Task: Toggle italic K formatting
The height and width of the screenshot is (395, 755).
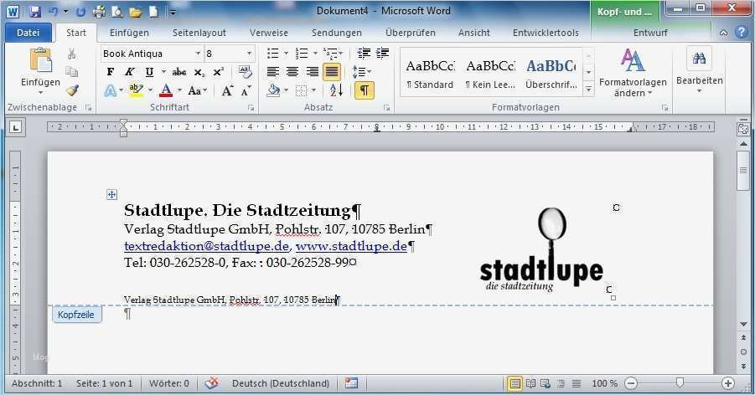Action: click(x=130, y=72)
